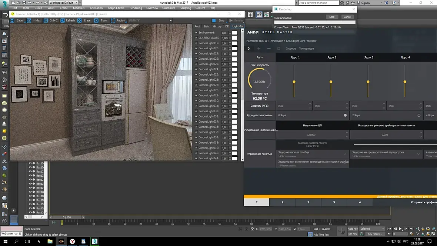The height and width of the screenshot is (246, 437).
Task: Activate the Region render icon
Action: pos(113,20)
